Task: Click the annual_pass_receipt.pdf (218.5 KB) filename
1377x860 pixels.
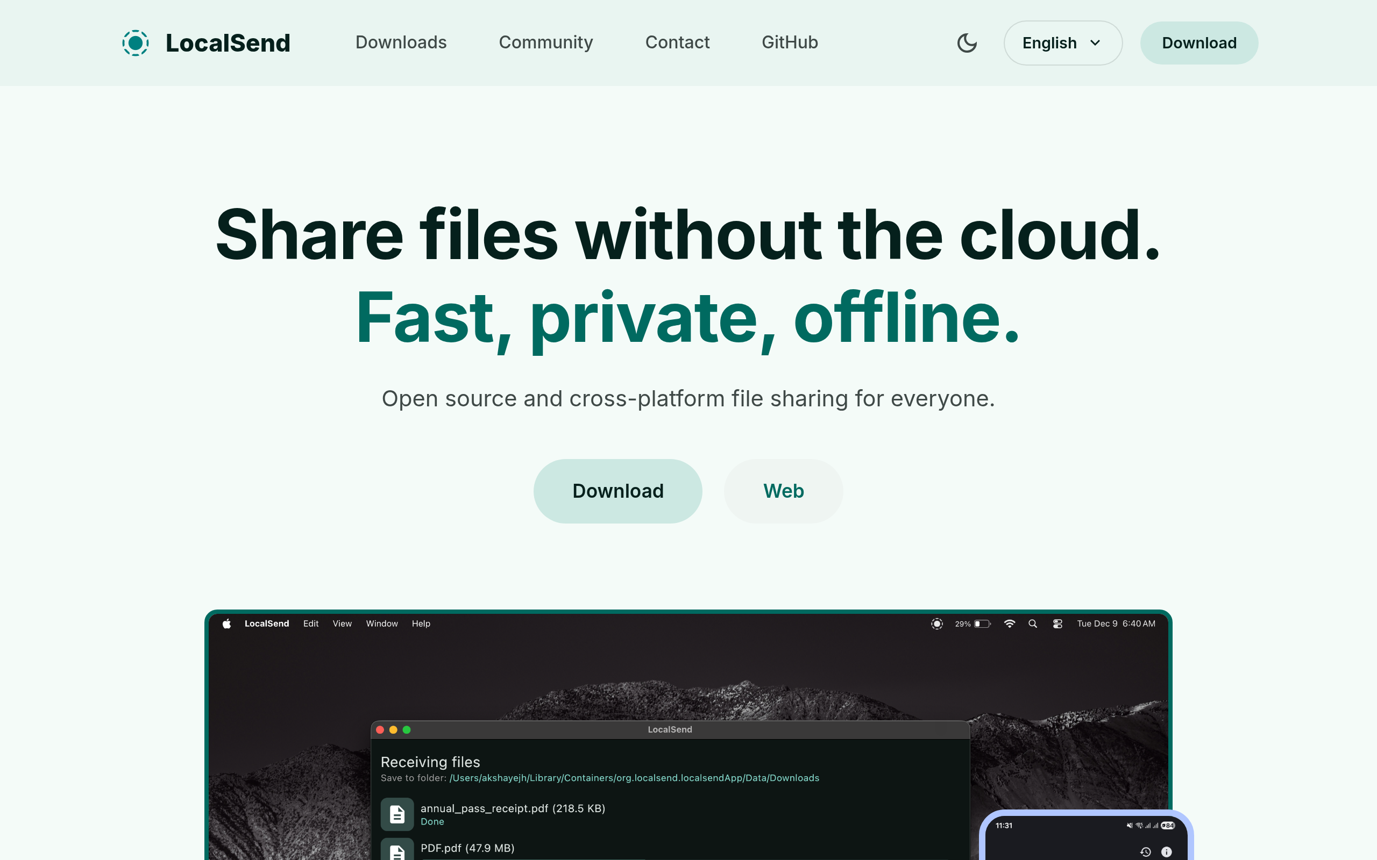Action: (513, 808)
